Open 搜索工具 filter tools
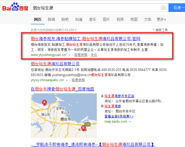The height and width of the screenshot is (147, 185). [160, 30]
